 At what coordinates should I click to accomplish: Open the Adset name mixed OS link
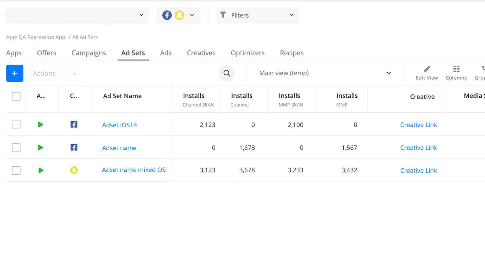click(x=134, y=170)
